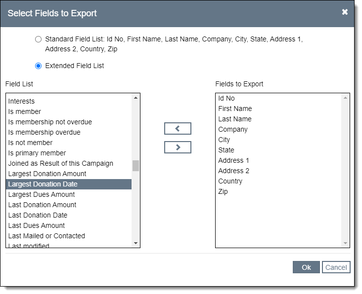Cancel the export field selection

[x=336, y=267]
